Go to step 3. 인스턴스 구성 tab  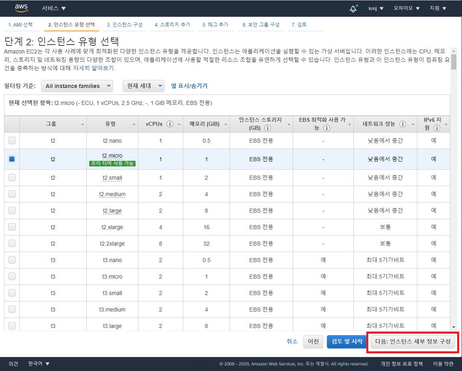(x=125, y=25)
